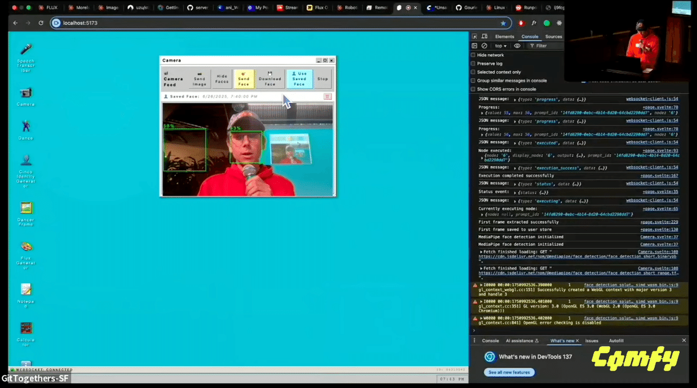Click the Send Image button
The image size is (697, 388).
click(199, 79)
